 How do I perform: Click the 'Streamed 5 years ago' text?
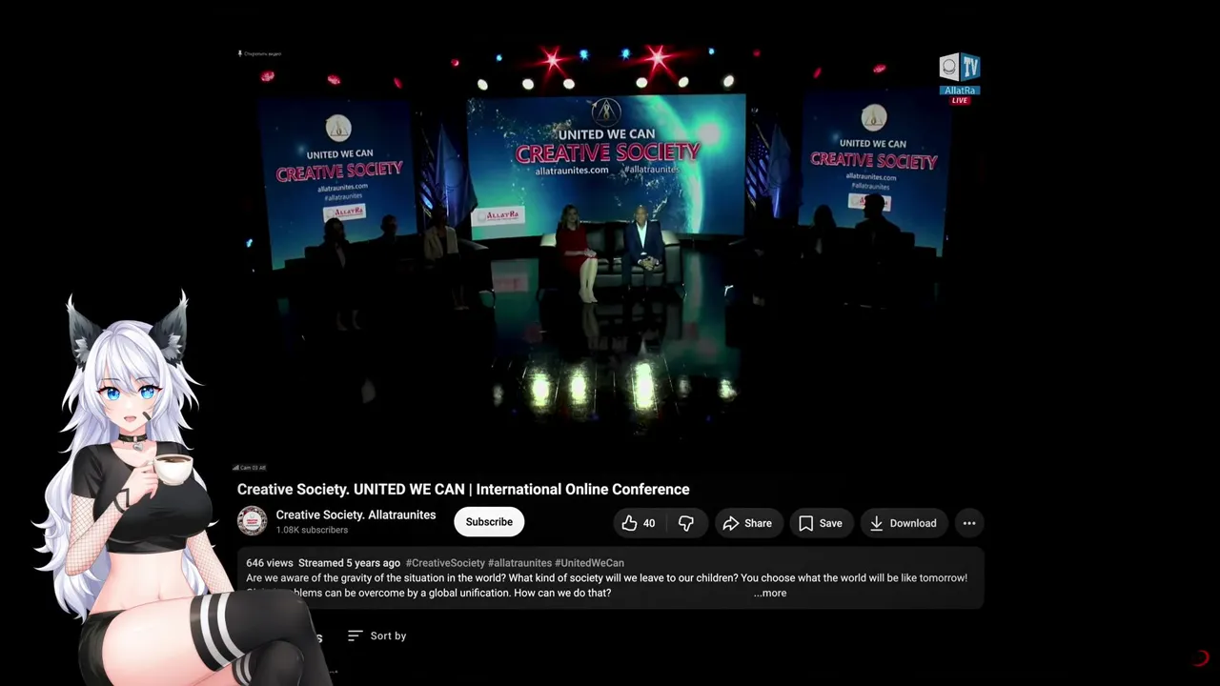pyautogui.click(x=349, y=563)
